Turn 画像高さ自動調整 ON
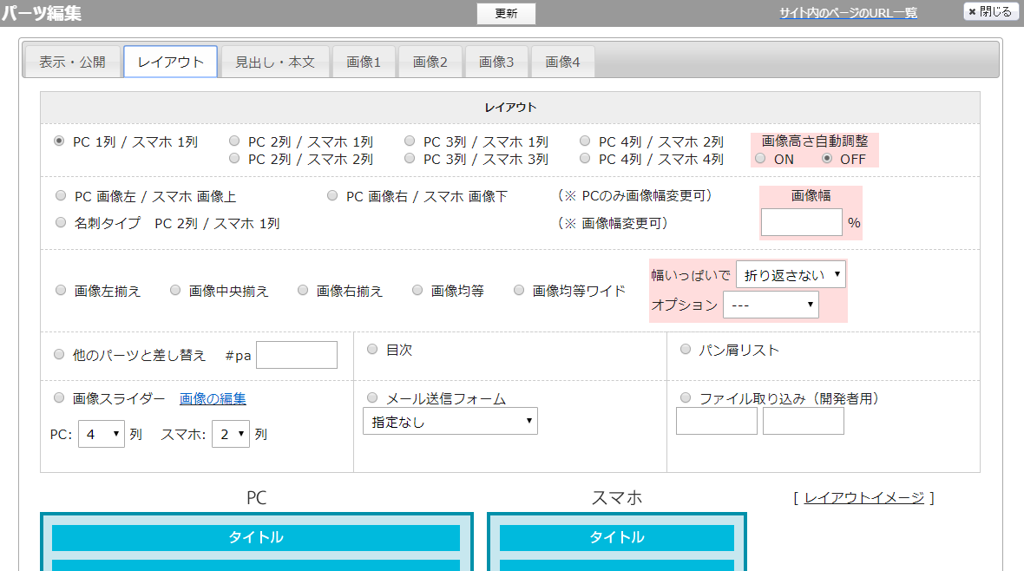This screenshot has width=1024, height=571. (x=760, y=159)
